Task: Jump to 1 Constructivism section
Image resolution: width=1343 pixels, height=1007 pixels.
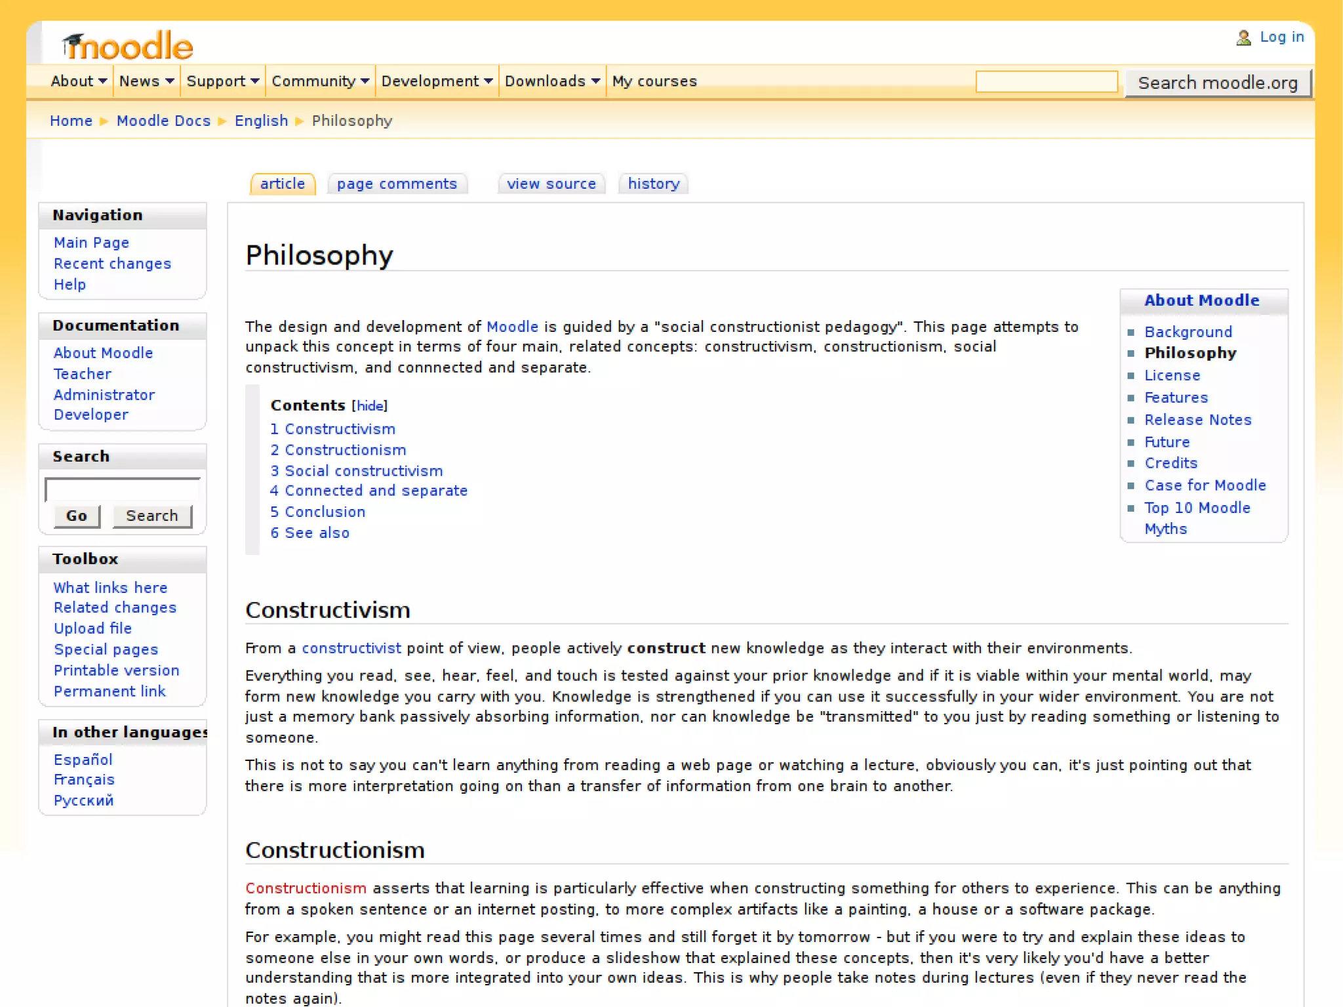Action: tap(332, 429)
